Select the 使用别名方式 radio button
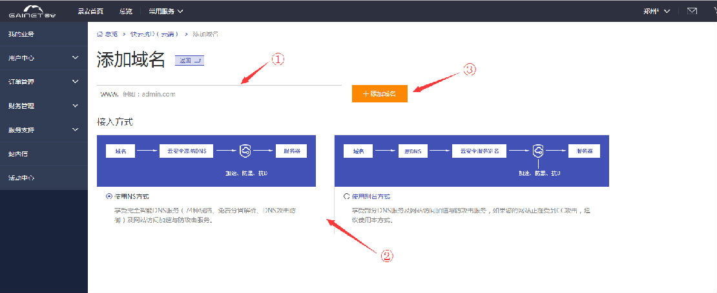This screenshot has width=717, height=293. click(347, 196)
